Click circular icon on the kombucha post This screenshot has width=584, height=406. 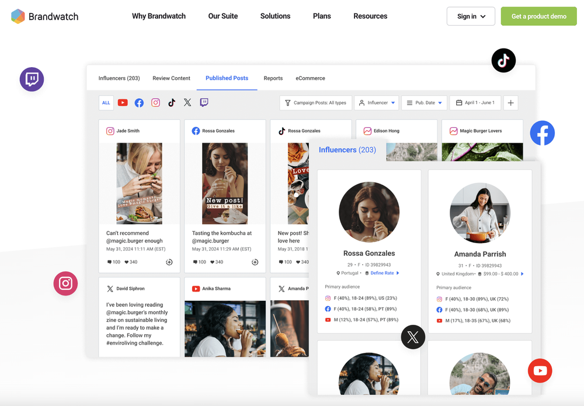pyautogui.click(x=255, y=262)
